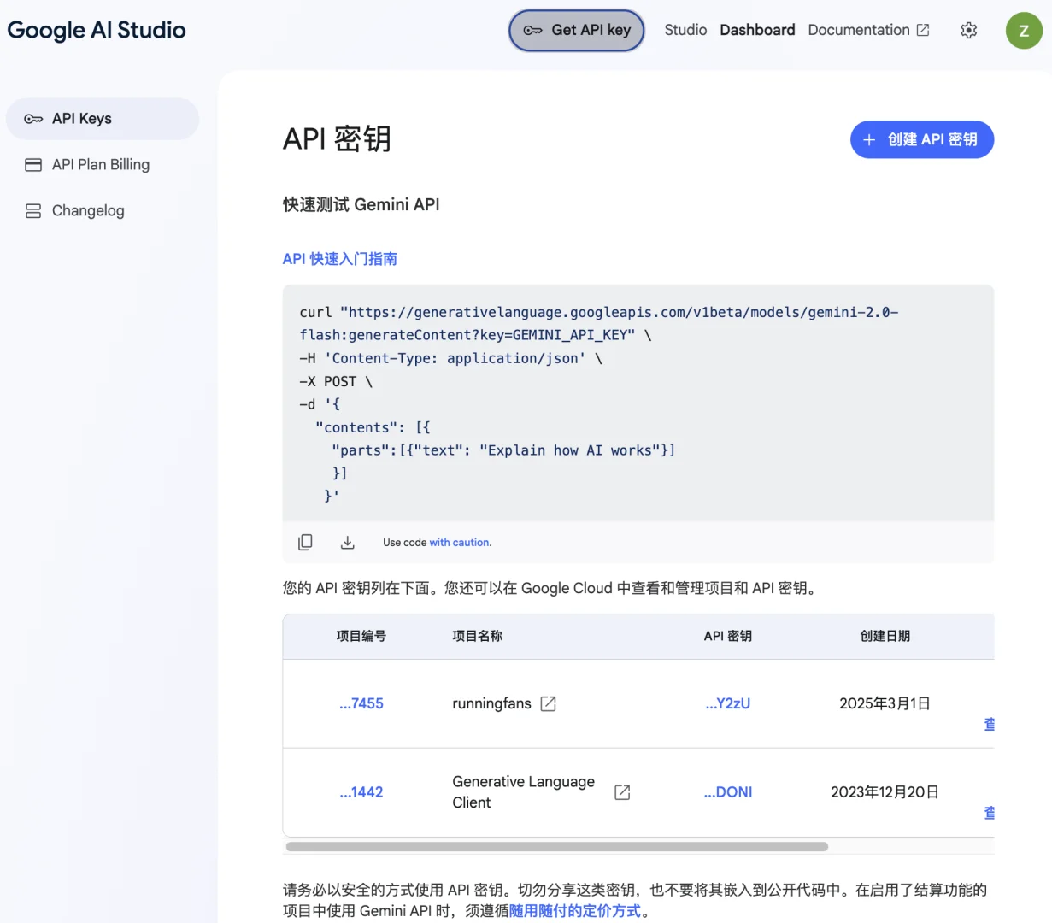Click the key icon in Get API key
The width and height of the screenshot is (1052, 923).
[x=533, y=30]
